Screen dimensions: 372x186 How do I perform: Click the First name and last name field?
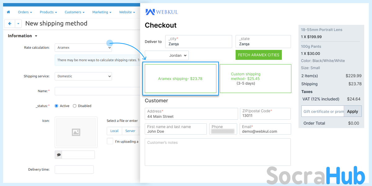(176, 129)
